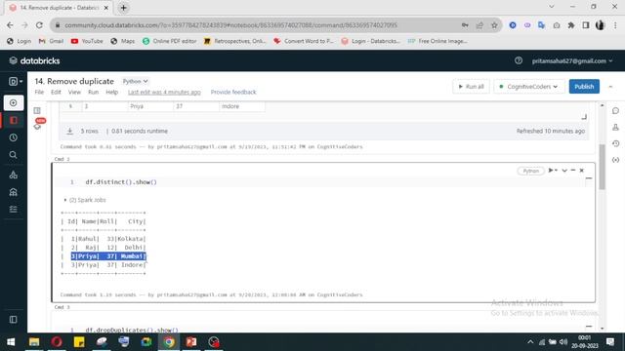625x351 pixels.
Task: Open Recents clock icon in sidebar
Action: [x=13, y=137]
